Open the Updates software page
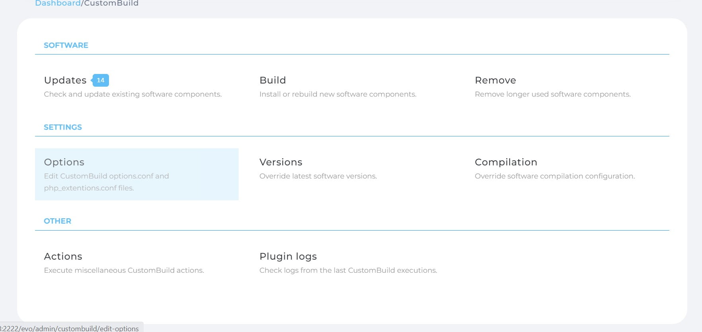This screenshot has width=702, height=332. (65, 80)
